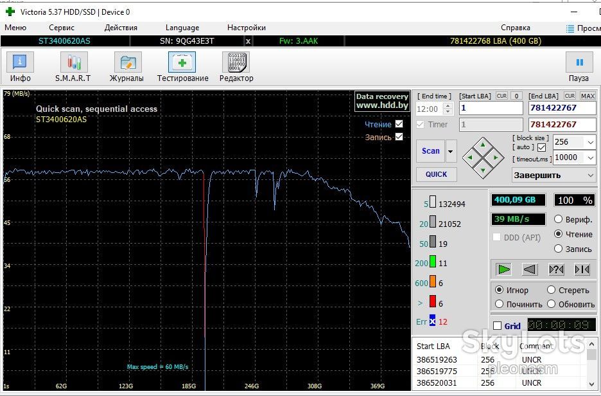
Task: Uncheck the Чтение graph checkbox
Action: 399,124
